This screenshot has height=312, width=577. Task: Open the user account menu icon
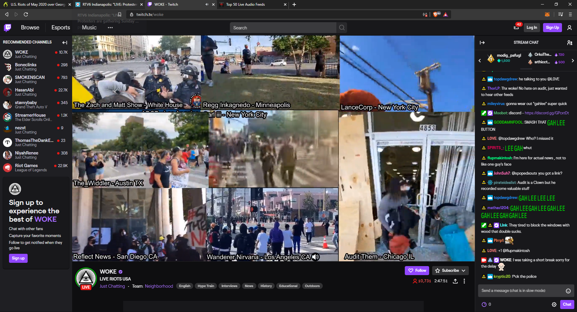569,28
